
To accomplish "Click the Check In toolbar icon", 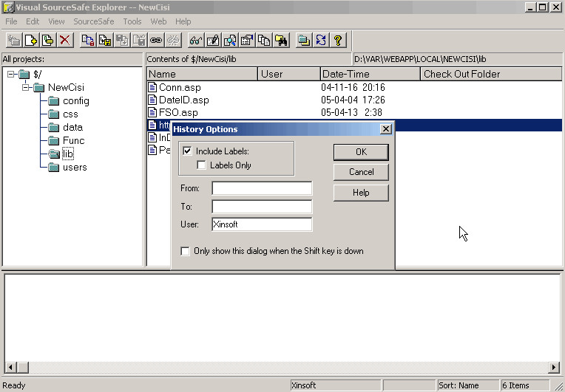I will (x=122, y=40).
